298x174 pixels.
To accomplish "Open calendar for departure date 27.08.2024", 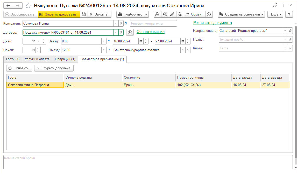I will [183, 41].
